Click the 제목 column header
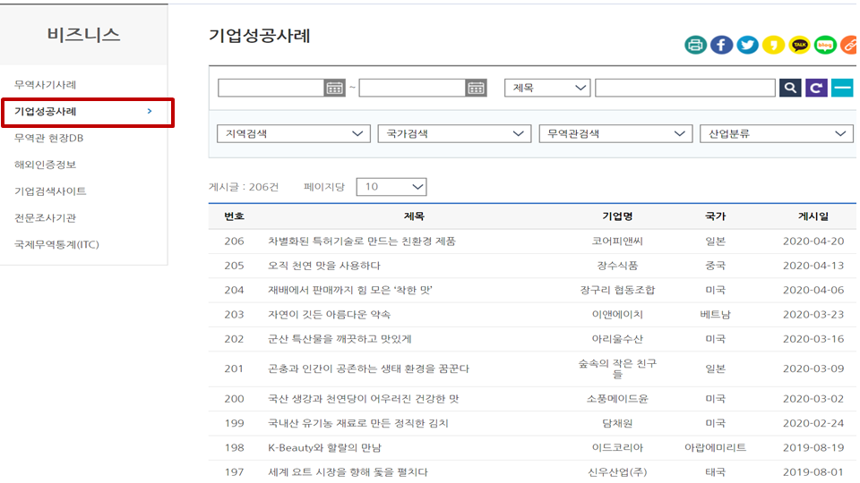The height and width of the screenshot is (483, 860). (x=414, y=216)
